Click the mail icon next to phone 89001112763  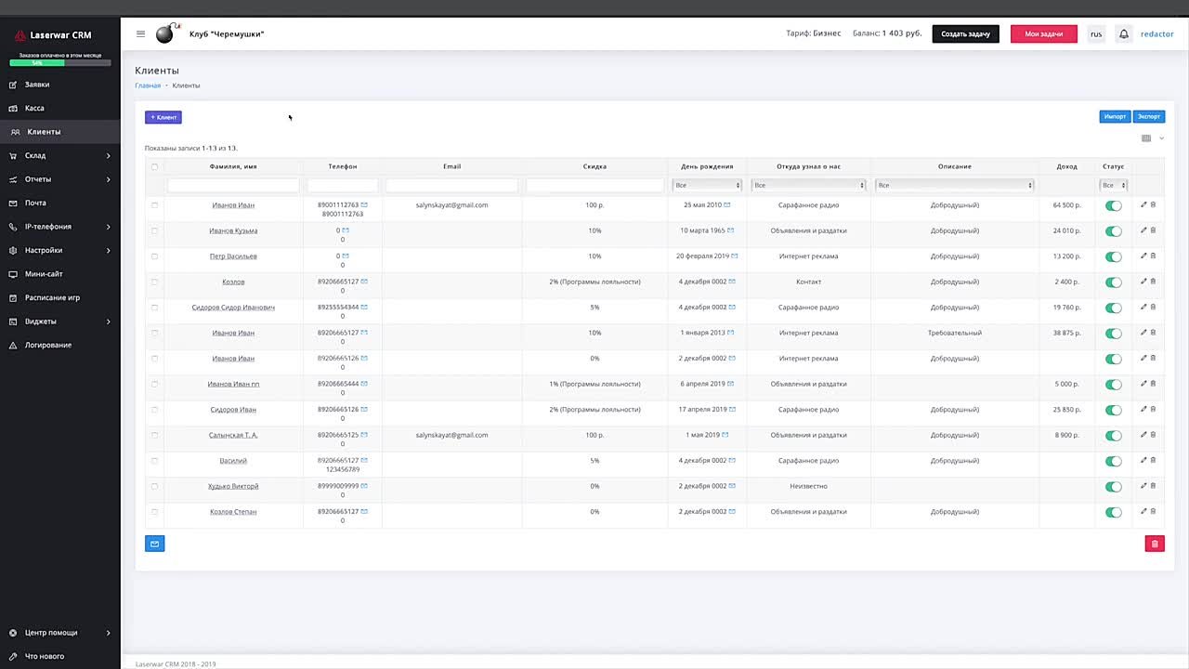pos(364,204)
